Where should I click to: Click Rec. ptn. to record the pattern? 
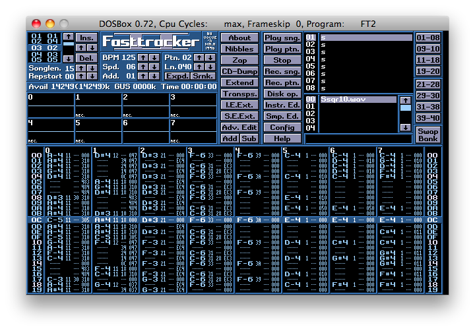pyautogui.click(x=282, y=82)
